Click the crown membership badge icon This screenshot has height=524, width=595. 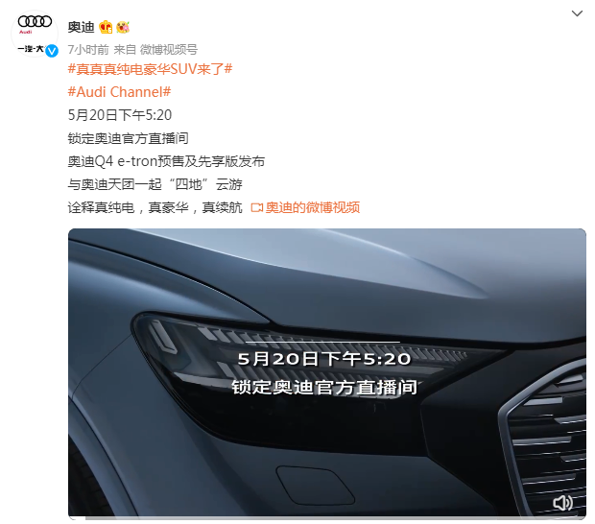106,27
